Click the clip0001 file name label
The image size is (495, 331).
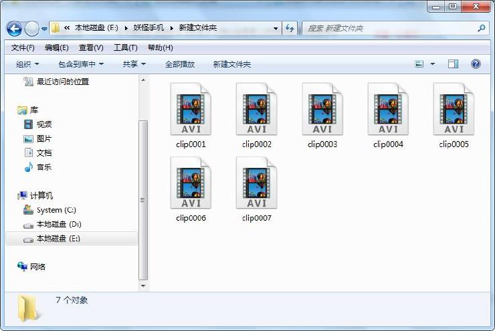click(x=191, y=144)
